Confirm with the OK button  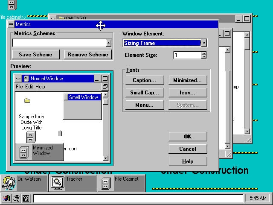tap(188, 137)
